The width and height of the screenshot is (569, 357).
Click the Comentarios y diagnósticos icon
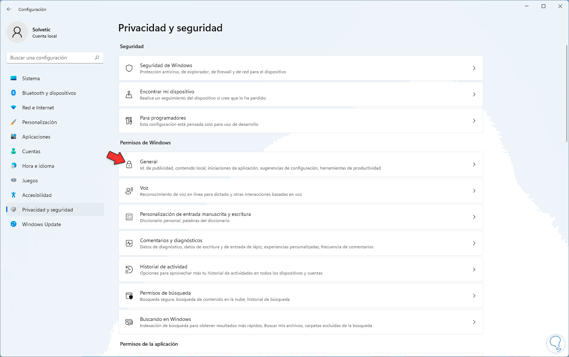[x=129, y=243]
